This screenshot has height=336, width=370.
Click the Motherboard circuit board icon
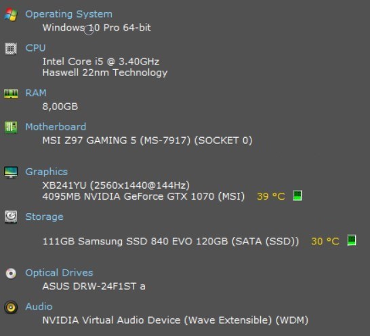pyautogui.click(x=11, y=128)
